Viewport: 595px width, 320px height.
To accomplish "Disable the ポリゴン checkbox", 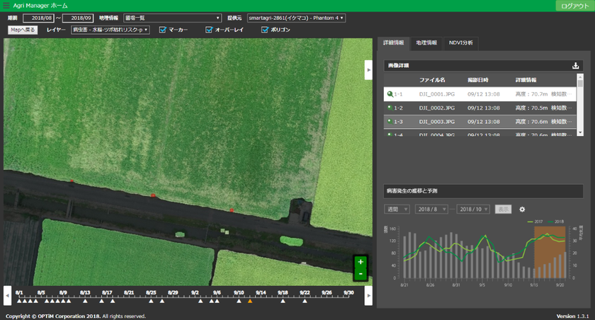I will coord(265,30).
